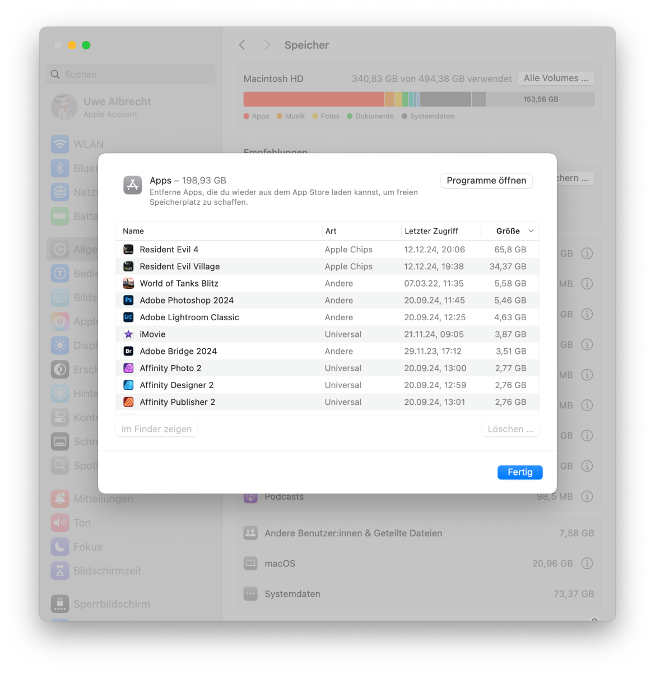Click the macOS laptop icon
The height and width of the screenshot is (673, 655).
pyautogui.click(x=250, y=564)
